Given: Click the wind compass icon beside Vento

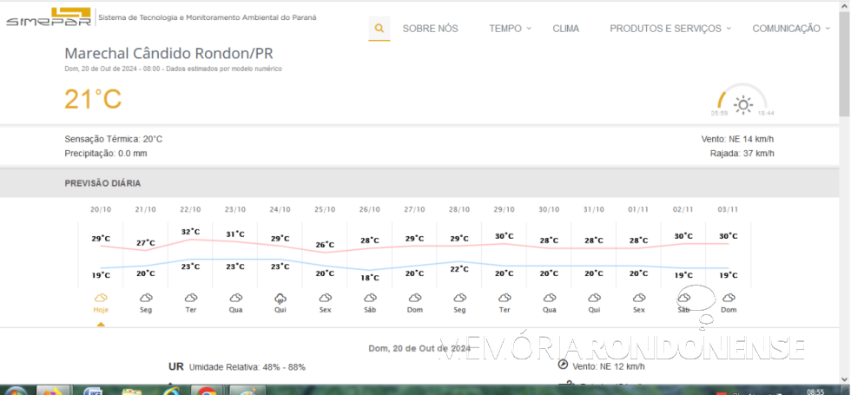Looking at the screenshot, I should pos(563,365).
